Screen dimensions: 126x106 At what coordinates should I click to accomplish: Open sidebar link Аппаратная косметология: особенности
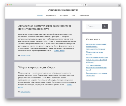click(96, 47)
